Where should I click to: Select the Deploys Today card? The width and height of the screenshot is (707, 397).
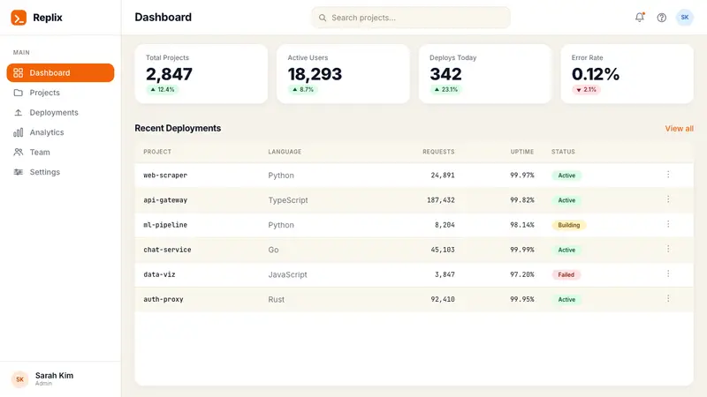coord(485,74)
